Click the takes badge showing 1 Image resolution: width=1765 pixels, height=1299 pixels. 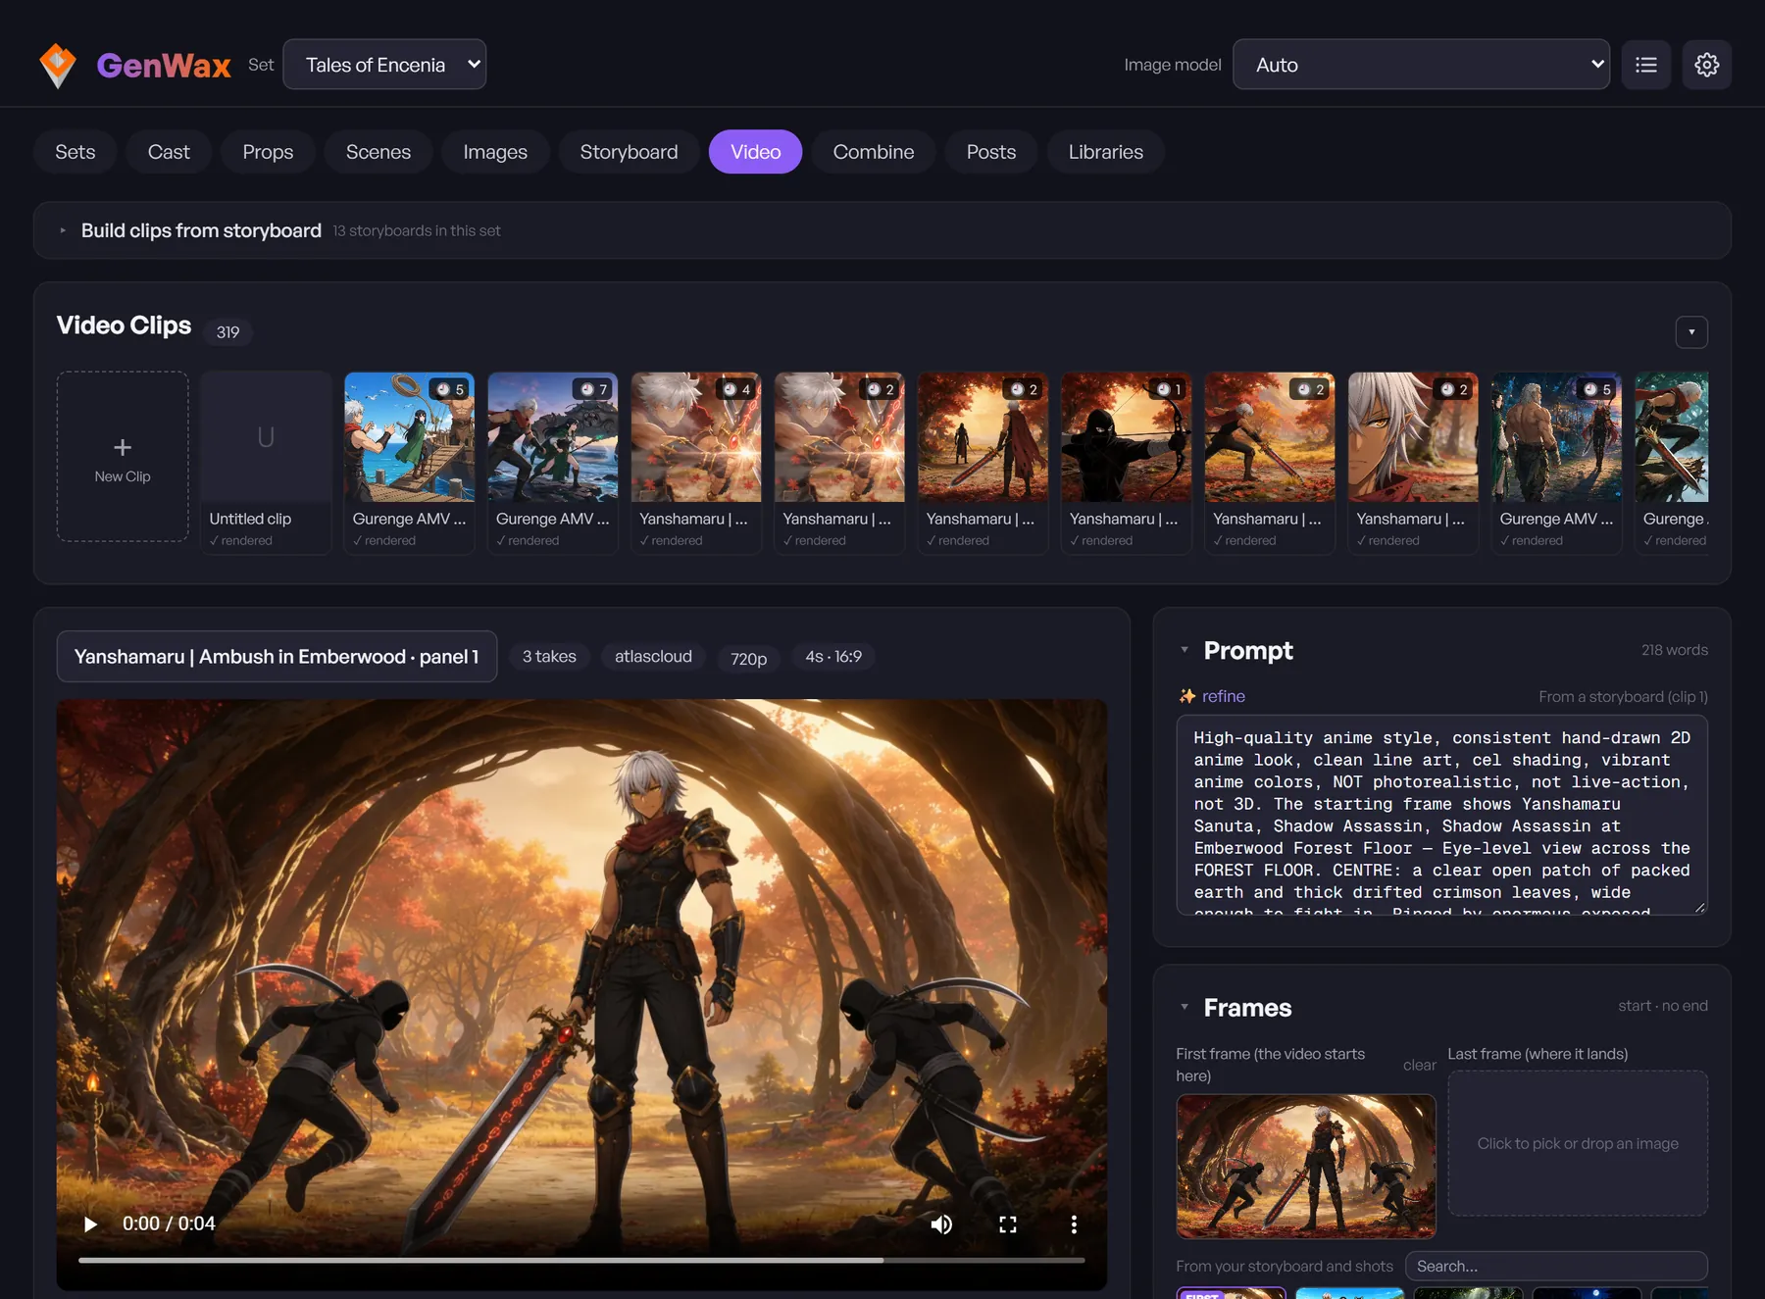click(x=1168, y=389)
